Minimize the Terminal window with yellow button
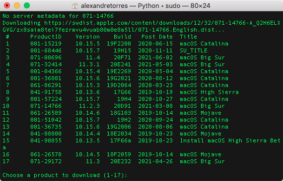Screen dimensions: 283x181 17,5
